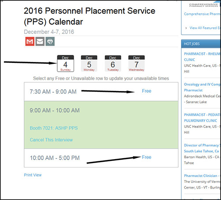
Task: Click Free for 10:00 AM - 5:00 PM
Action: click(147, 157)
